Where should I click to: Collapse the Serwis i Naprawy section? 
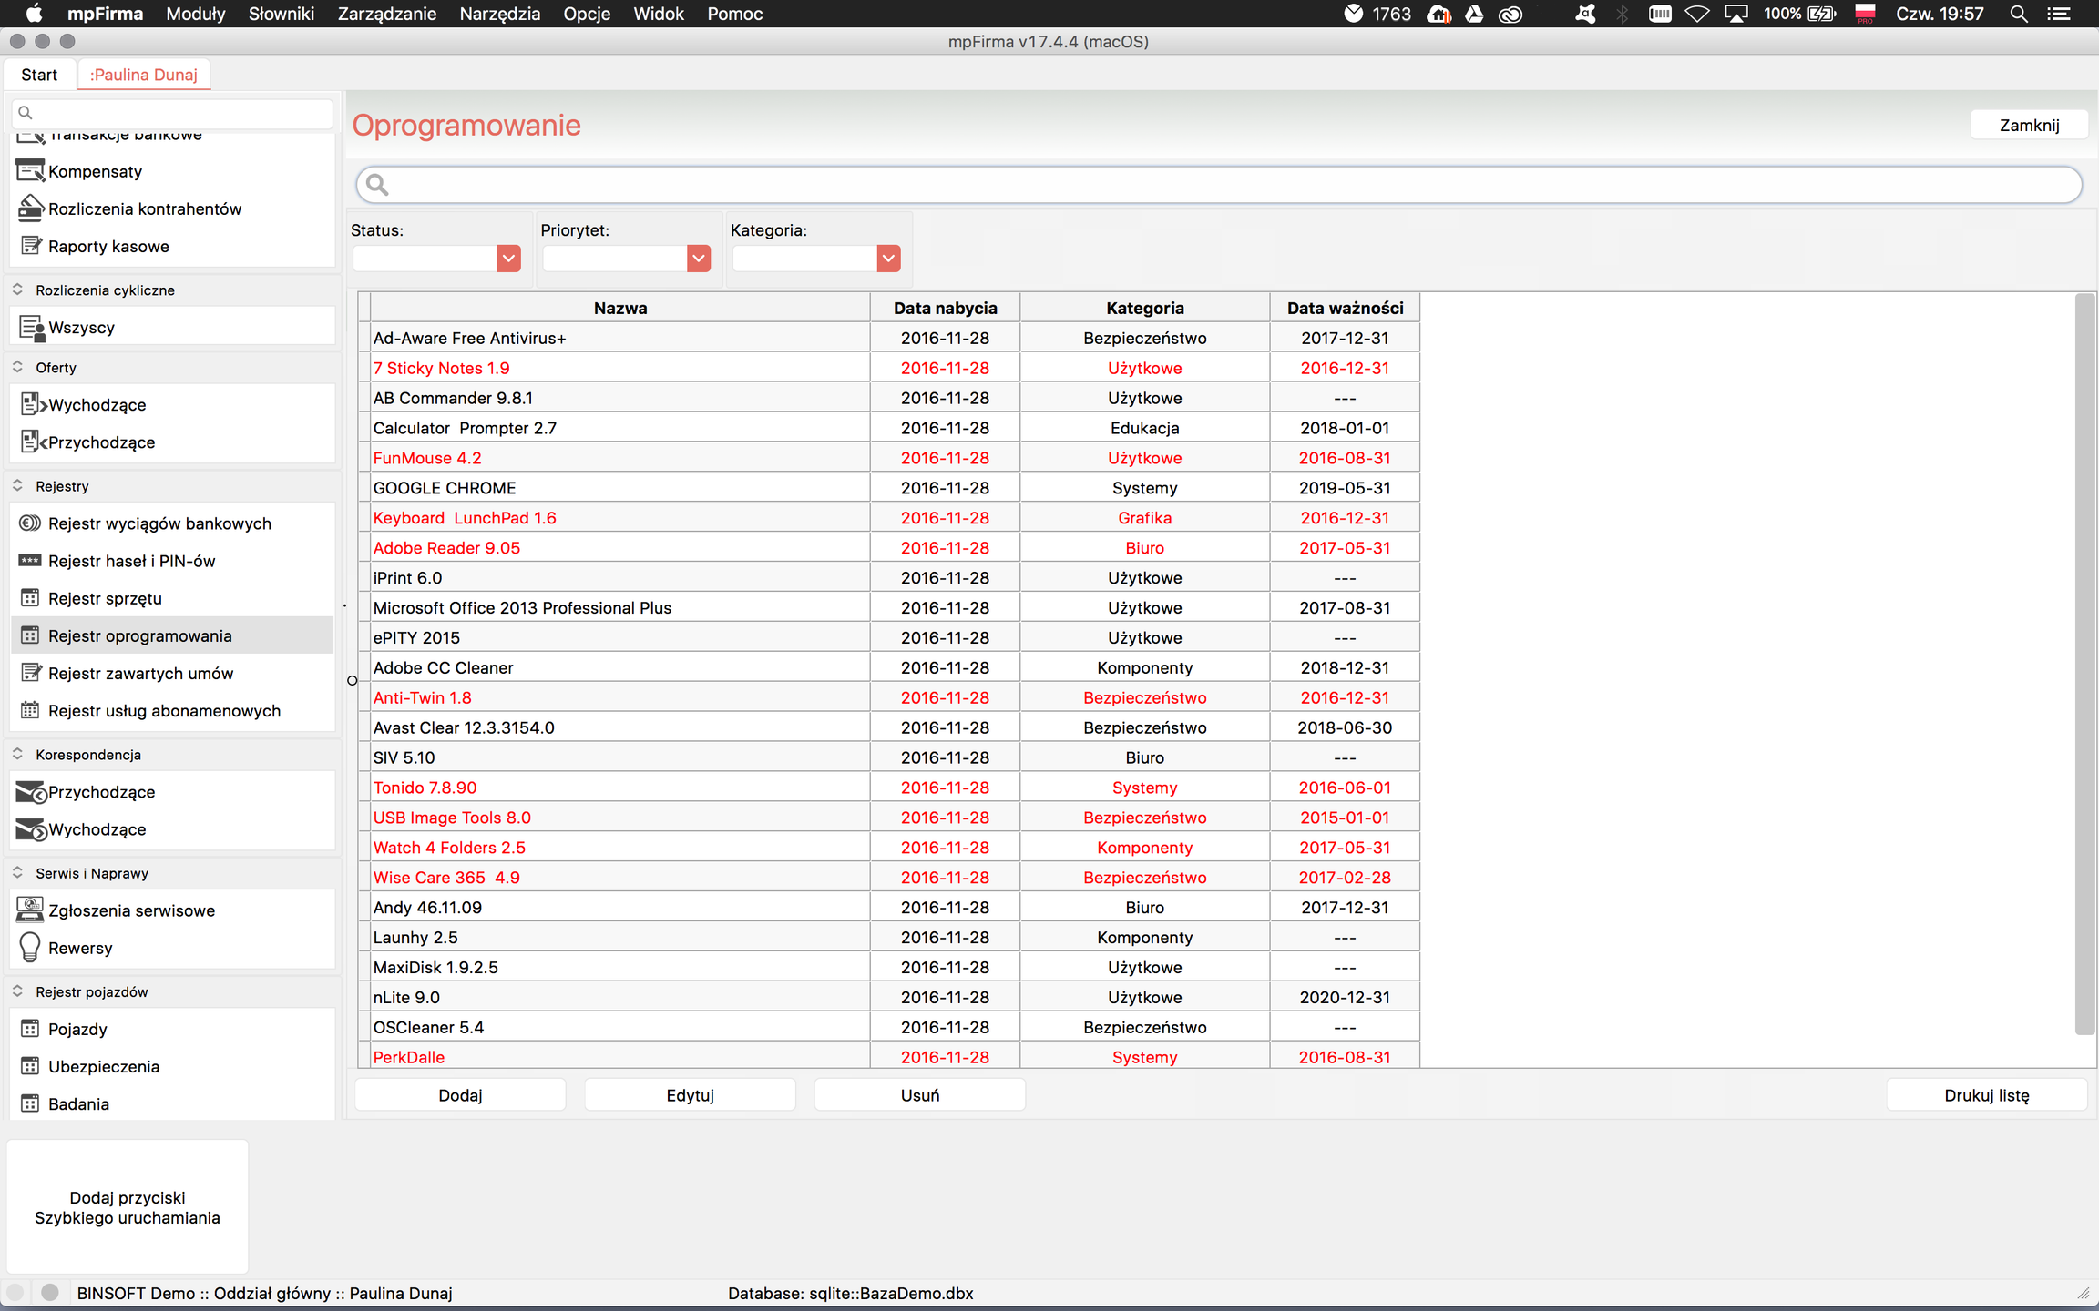(x=17, y=872)
